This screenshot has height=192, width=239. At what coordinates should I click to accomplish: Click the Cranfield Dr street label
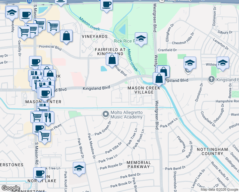click(x=167, y=50)
